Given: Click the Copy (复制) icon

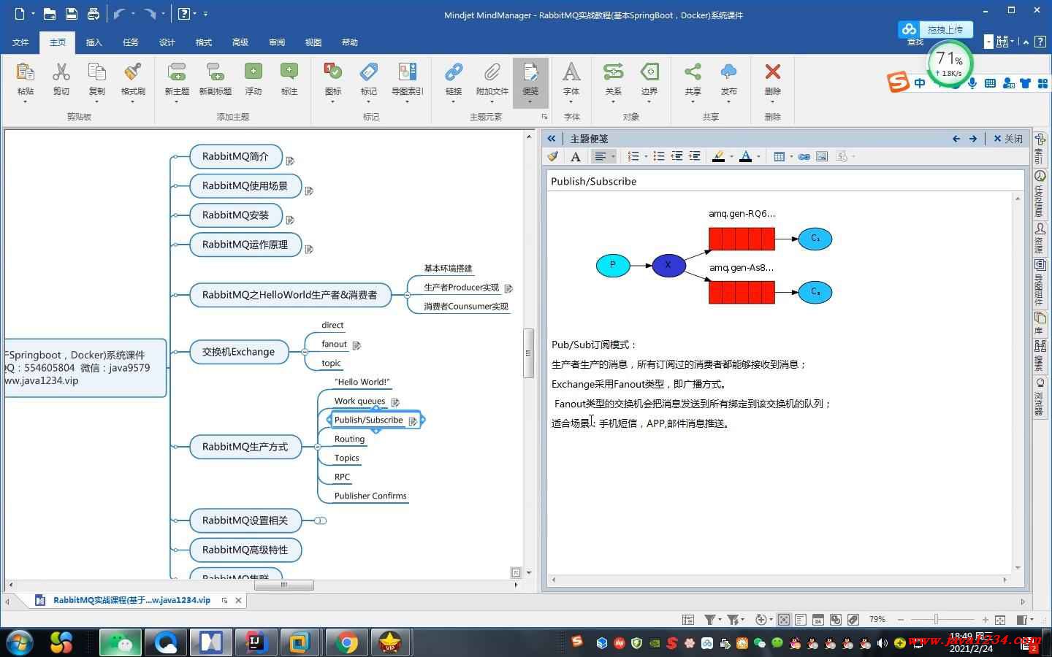Looking at the screenshot, I should [x=96, y=72].
